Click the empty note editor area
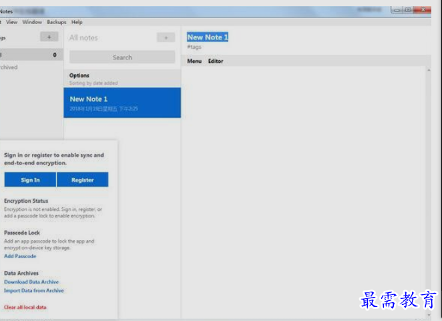 pyautogui.click(x=303, y=192)
